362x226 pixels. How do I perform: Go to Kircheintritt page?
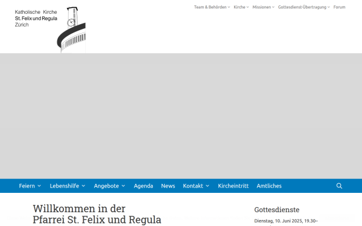click(233, 186)
